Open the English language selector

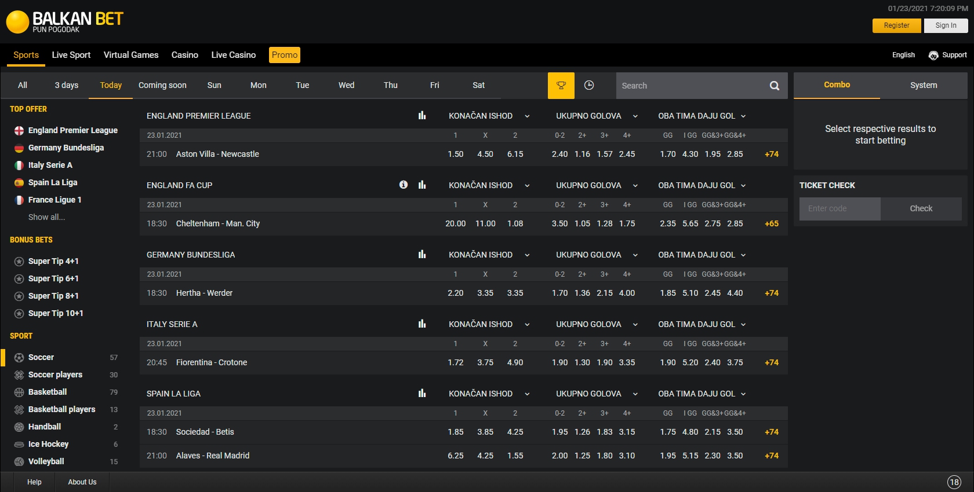pyautogui.click(x=903, y=55)
